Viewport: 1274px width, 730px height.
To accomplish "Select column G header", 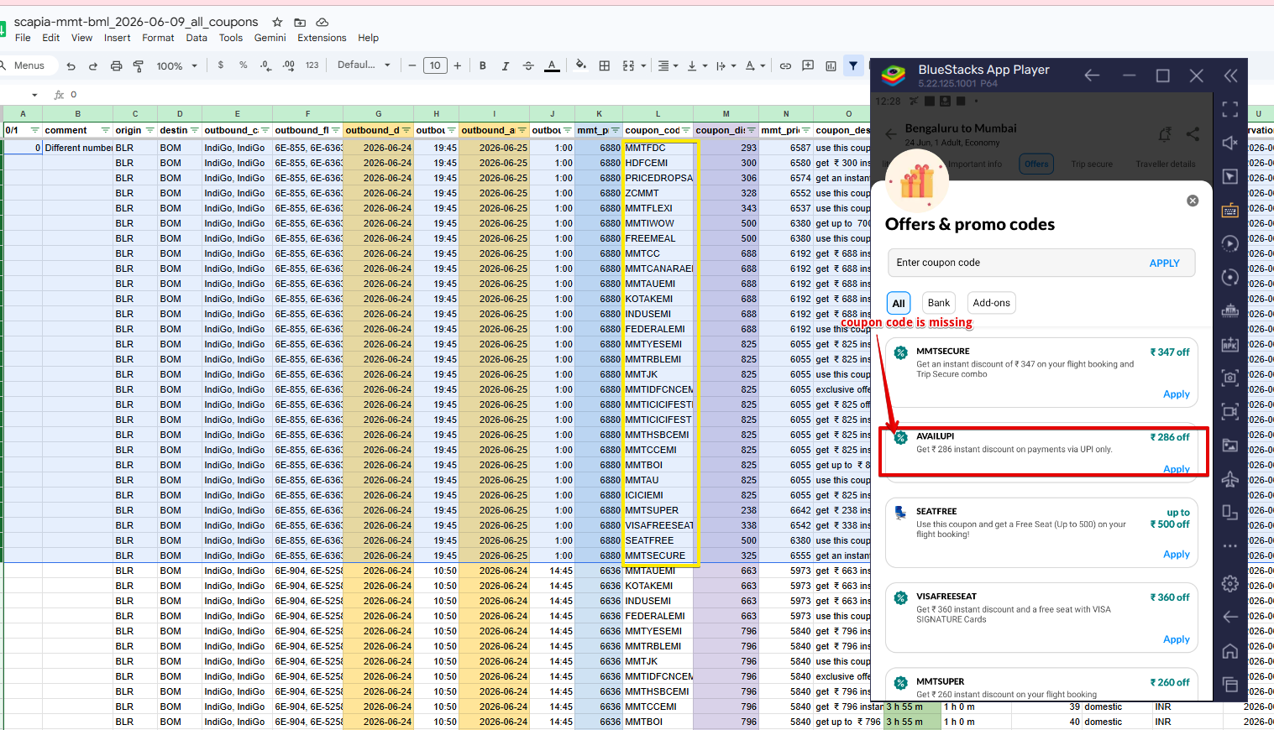I will [x=378, y=113].
